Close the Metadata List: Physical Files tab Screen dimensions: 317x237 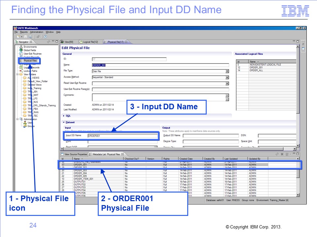pos(122,154)
